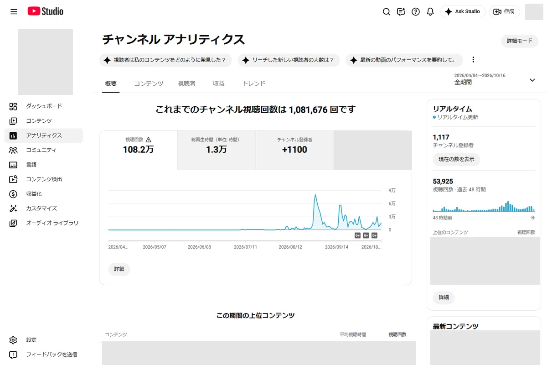Image resolution: width=547 pixels, height=365 pixels.
Task: Open コンテンツ in the left sidebar
Action: 44,121
